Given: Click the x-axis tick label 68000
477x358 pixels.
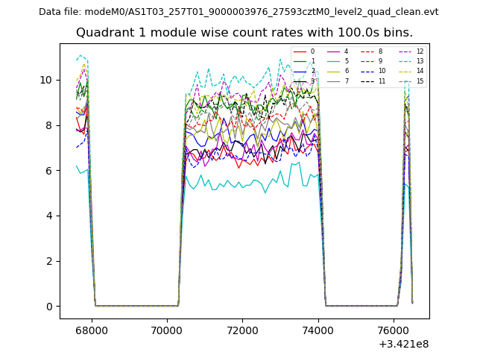Looking at the screenshot, I should pyautogui.click(x=92, y=329).
